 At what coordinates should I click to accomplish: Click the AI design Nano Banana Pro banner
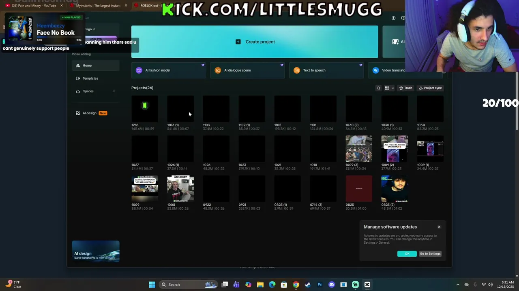(96, 251)
